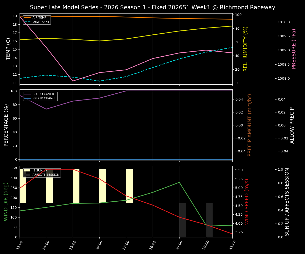Click the dashed cyan marker beside DEW POINT
The width and height of the screenshot is (305, 254).
pyautogui.click(x=28, y=22)
